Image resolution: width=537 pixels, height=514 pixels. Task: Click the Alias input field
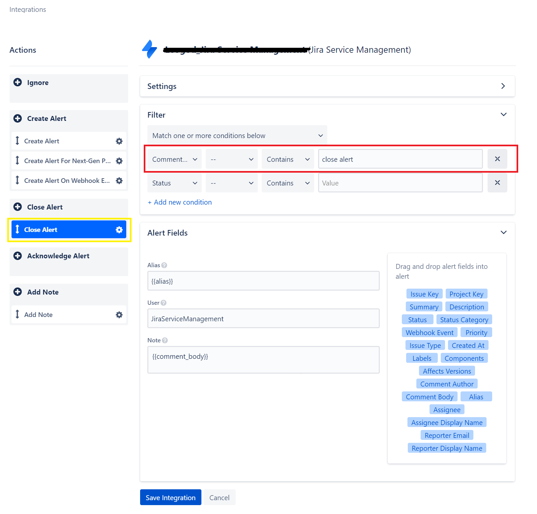tap(263, 281)
